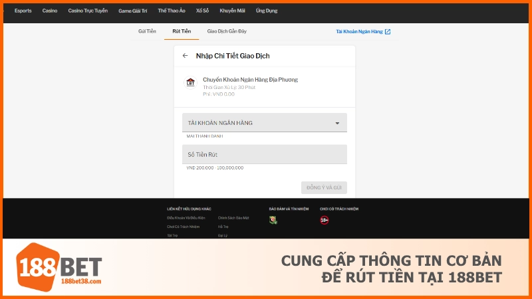The image size is (532, 299).
Task: Switch to the Gửi Tiền tab
Action: pyautogui.click(x=147, y=31)
